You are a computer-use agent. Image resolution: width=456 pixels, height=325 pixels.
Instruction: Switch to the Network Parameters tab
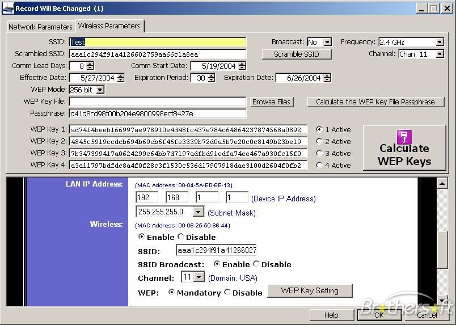(x=40, y=27)
